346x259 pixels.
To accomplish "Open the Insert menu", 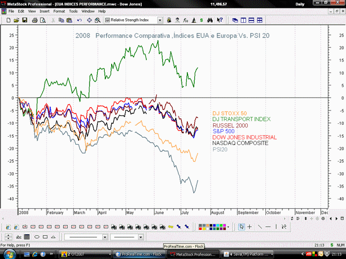I will [44, 11].
